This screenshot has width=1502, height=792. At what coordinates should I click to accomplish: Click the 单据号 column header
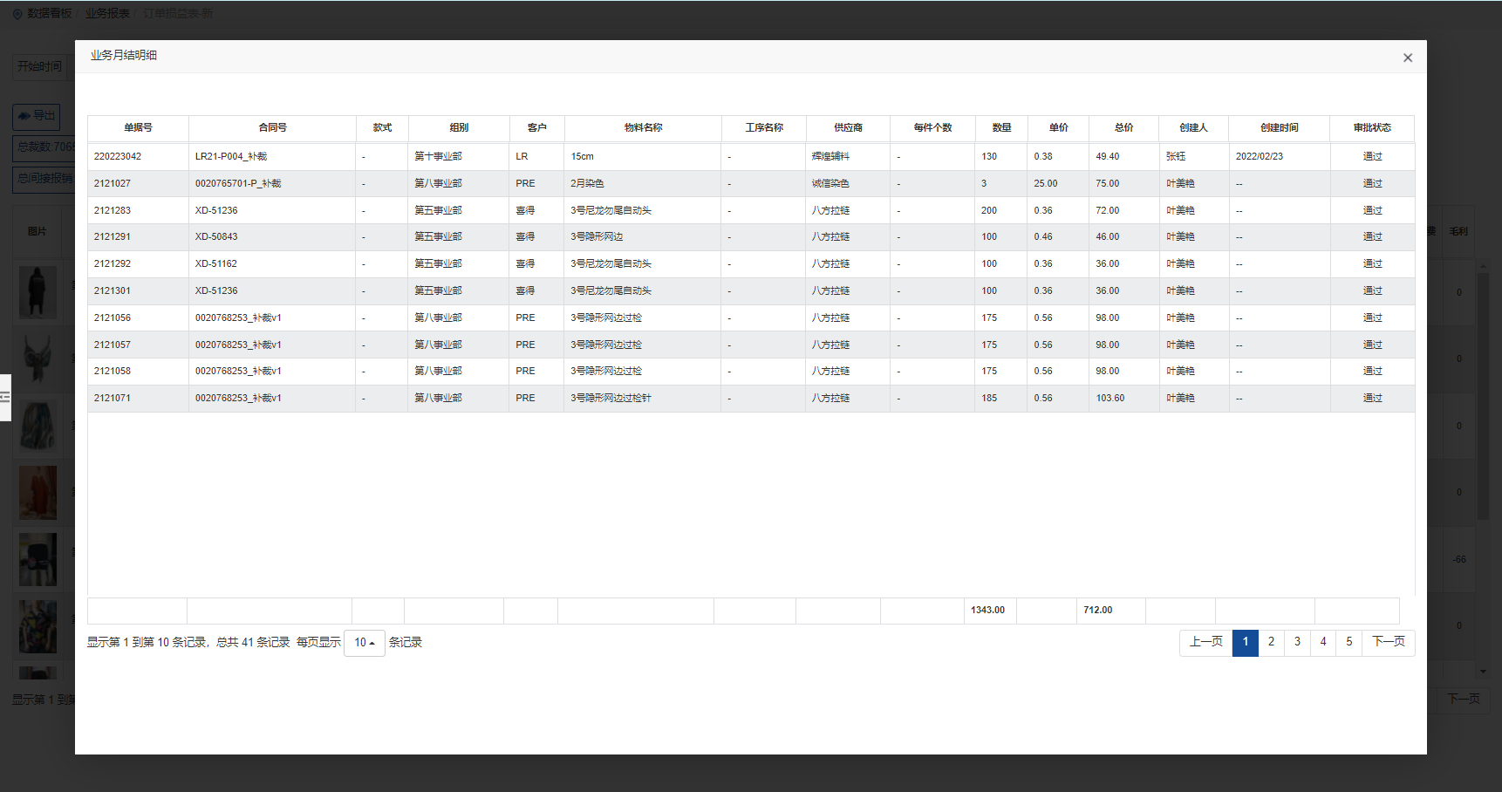[138, 127]
